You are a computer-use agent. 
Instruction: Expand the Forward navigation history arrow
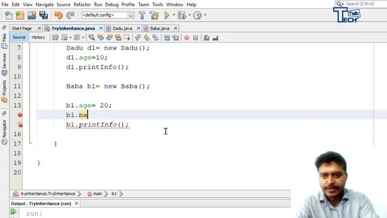[83, 38]
